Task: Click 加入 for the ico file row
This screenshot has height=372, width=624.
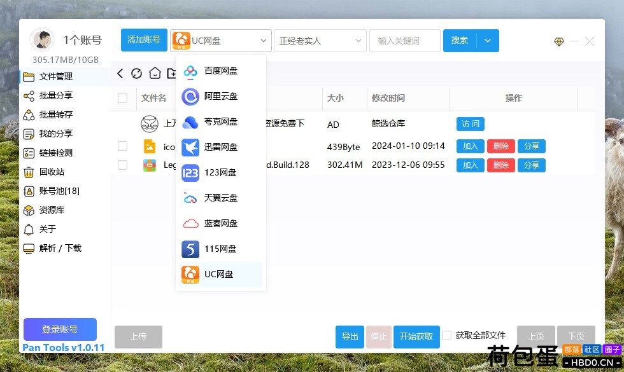Action: [x=471, y=146]
